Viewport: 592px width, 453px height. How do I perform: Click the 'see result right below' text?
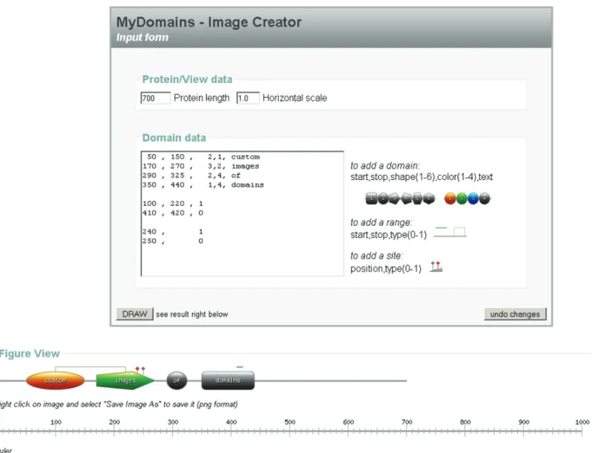click(192, 314)
